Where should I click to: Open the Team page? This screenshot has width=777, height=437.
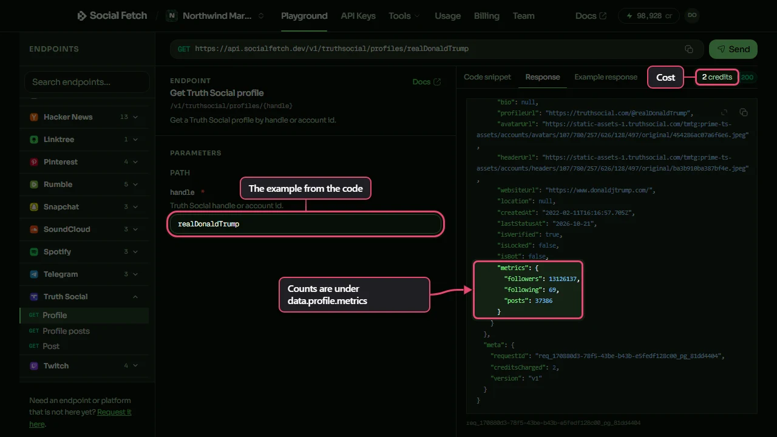pyautogui.click(x=523, y=16)
